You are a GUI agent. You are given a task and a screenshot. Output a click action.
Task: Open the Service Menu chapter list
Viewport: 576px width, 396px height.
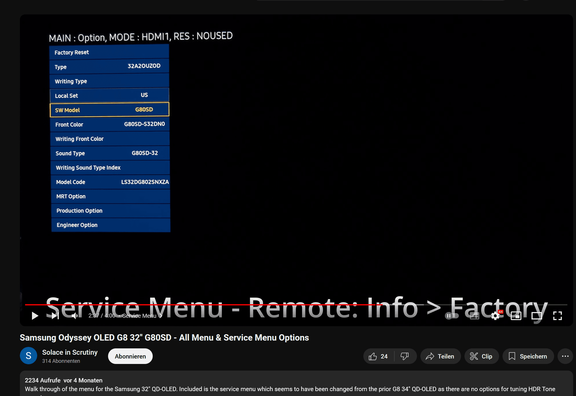click(x=142, y=316)
